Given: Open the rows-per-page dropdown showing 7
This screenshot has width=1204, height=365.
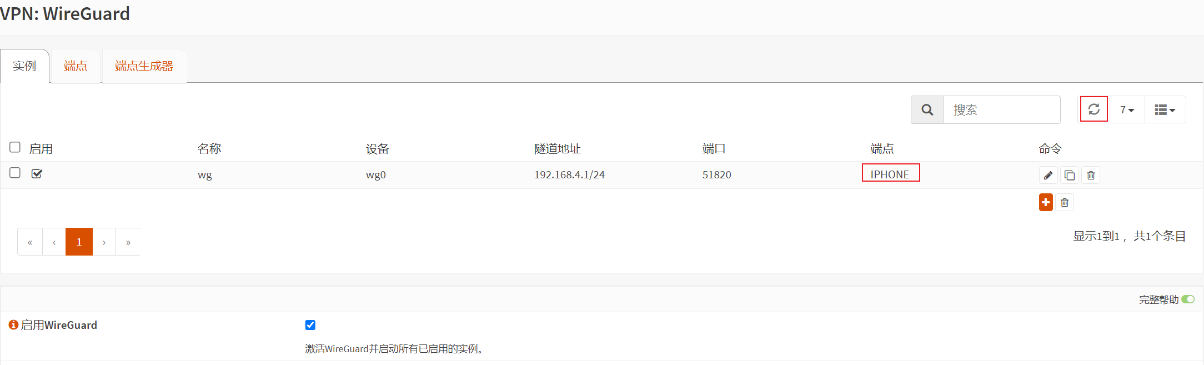Looking at the screenshot, I should (x=1127, y=110).
